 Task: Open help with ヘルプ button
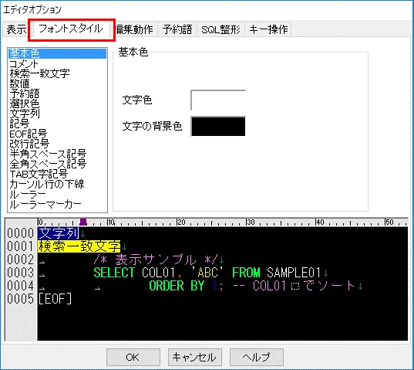click(x=257, y=358)
